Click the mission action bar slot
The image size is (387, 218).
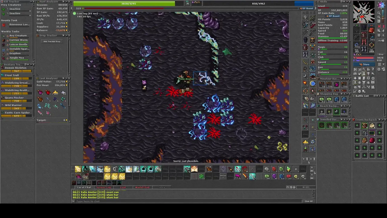coord(223,177)
